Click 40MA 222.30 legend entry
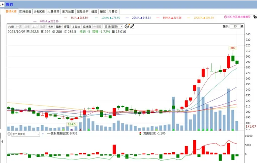 click(x=46, y=21)
